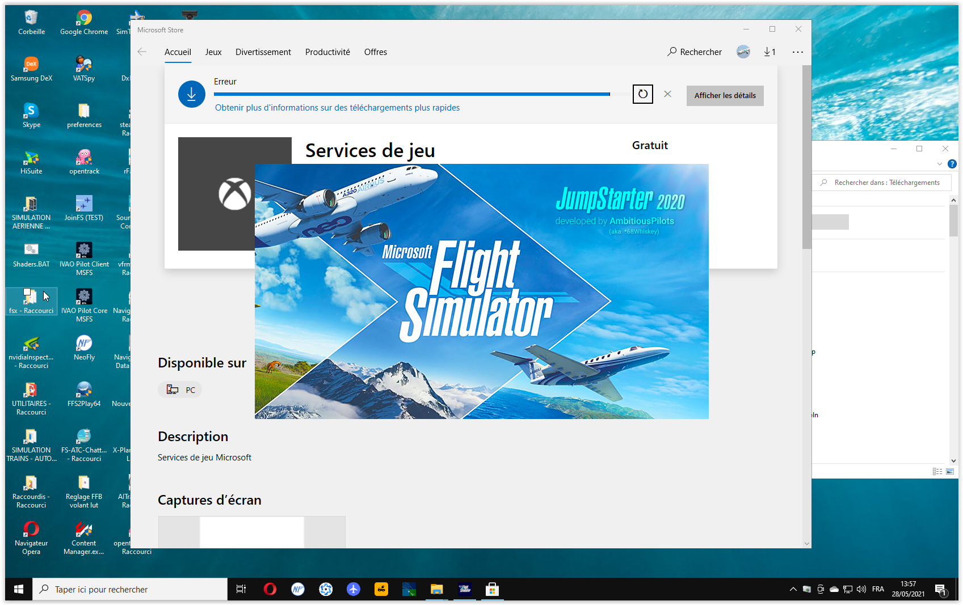Click the FRA language indicator
Screen dimensions: 963x605
click(x=878, y=589)
